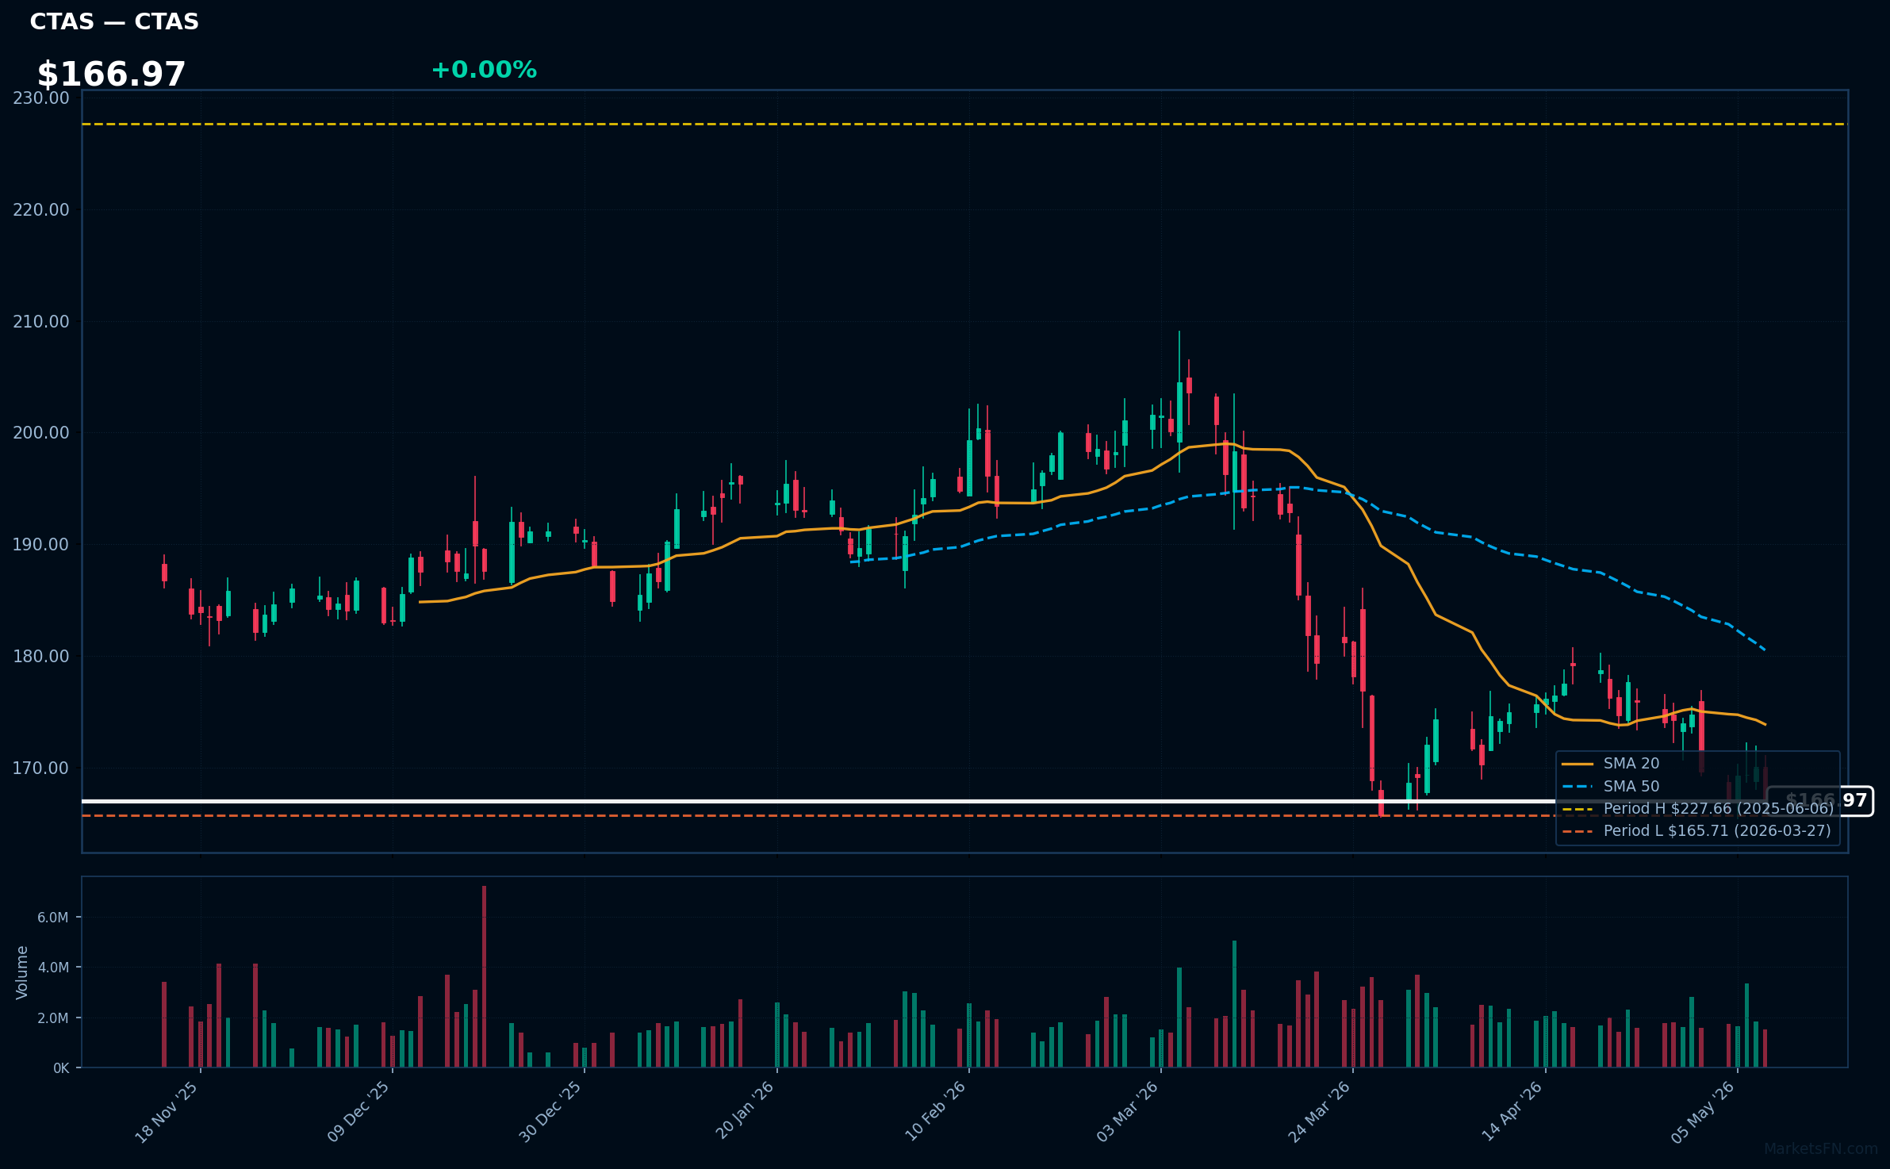Click the orange SMA 20 legend line swatch
Screen dimensions: 1890x1169
point(1578,764)
